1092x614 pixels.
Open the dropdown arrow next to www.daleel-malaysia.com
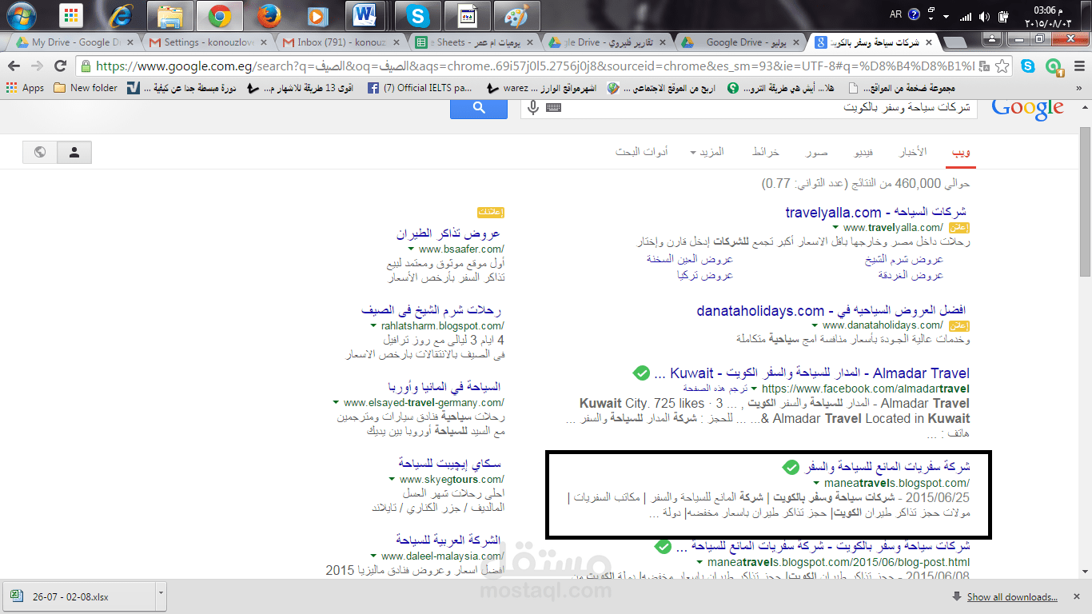373,556
